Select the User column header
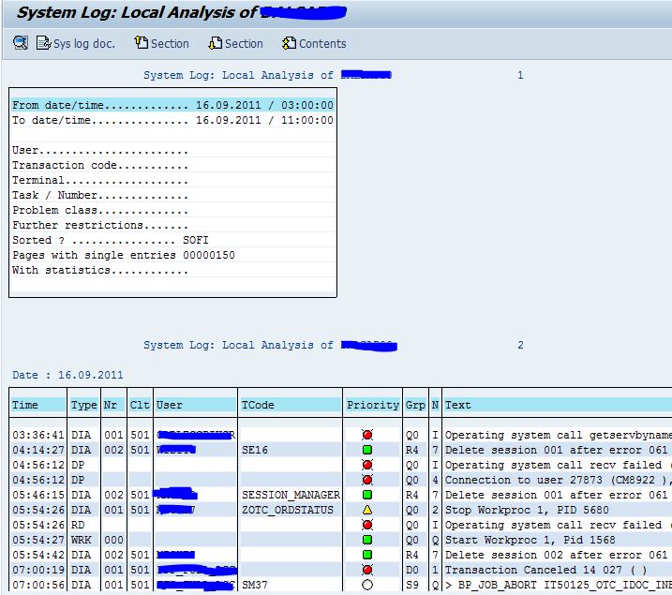This screenshot has height=595, width=672. 195,405
